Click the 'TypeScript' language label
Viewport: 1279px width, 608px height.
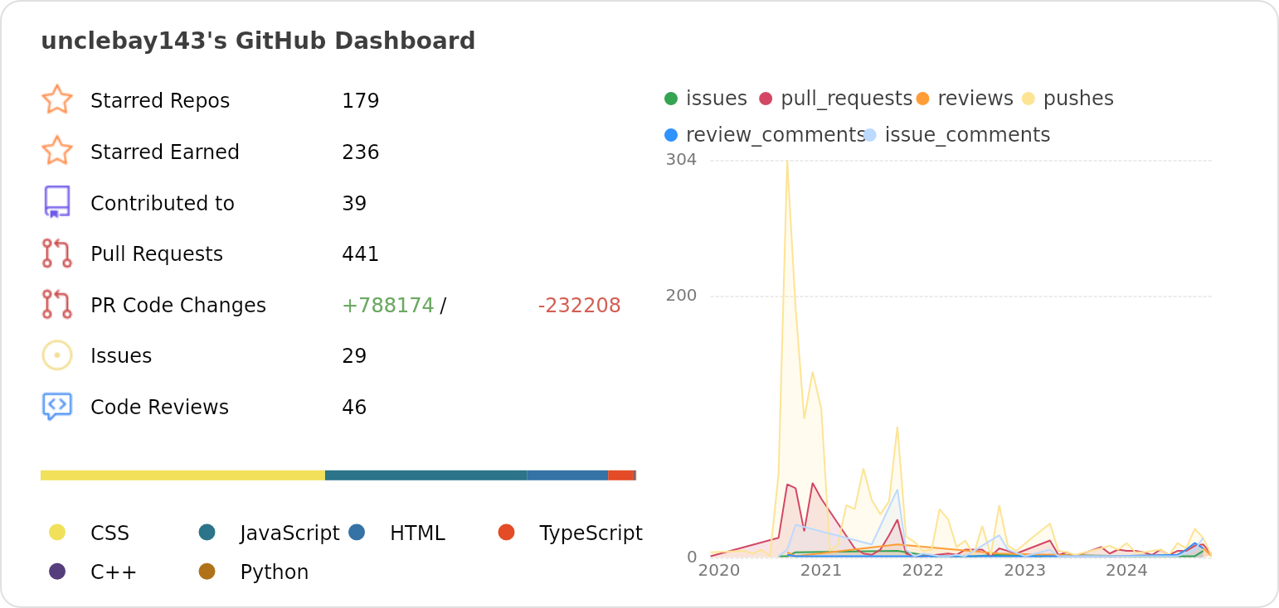click(x=591, y=533)
